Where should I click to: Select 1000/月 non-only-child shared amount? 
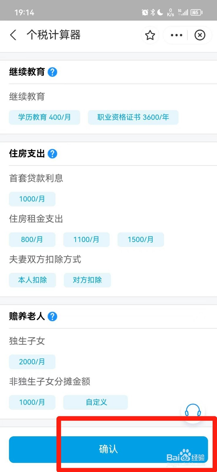click(x=32, y=402)
